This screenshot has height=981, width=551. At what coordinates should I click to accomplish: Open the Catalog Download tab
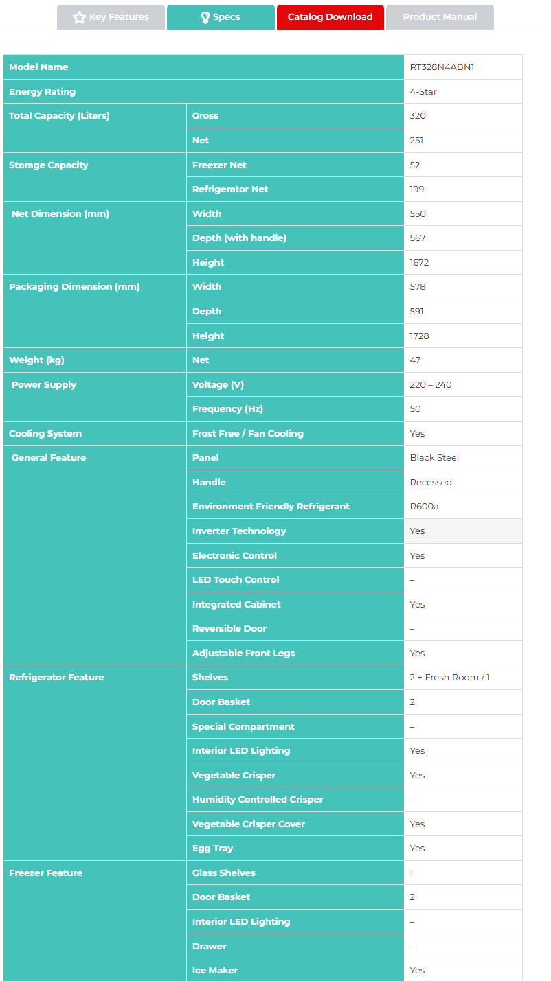[x=330, y=17]
